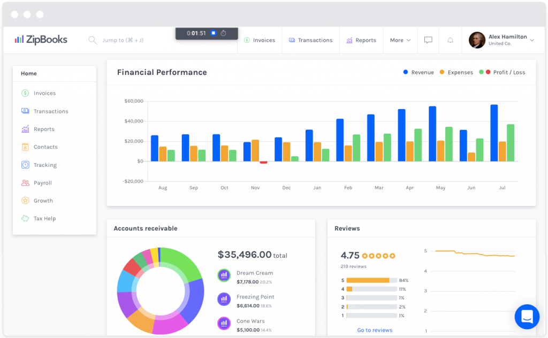Image resolution: width=548 pixels, height=338 pixels.
Task: Click the Contacts icon in sidebar
Action: [25, 147]
